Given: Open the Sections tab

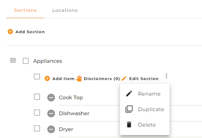Looking at the screenshot, I should point(25,10).
